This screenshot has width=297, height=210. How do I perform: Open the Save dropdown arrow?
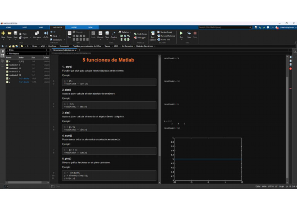pyautogui.click(x=15, y=40)
